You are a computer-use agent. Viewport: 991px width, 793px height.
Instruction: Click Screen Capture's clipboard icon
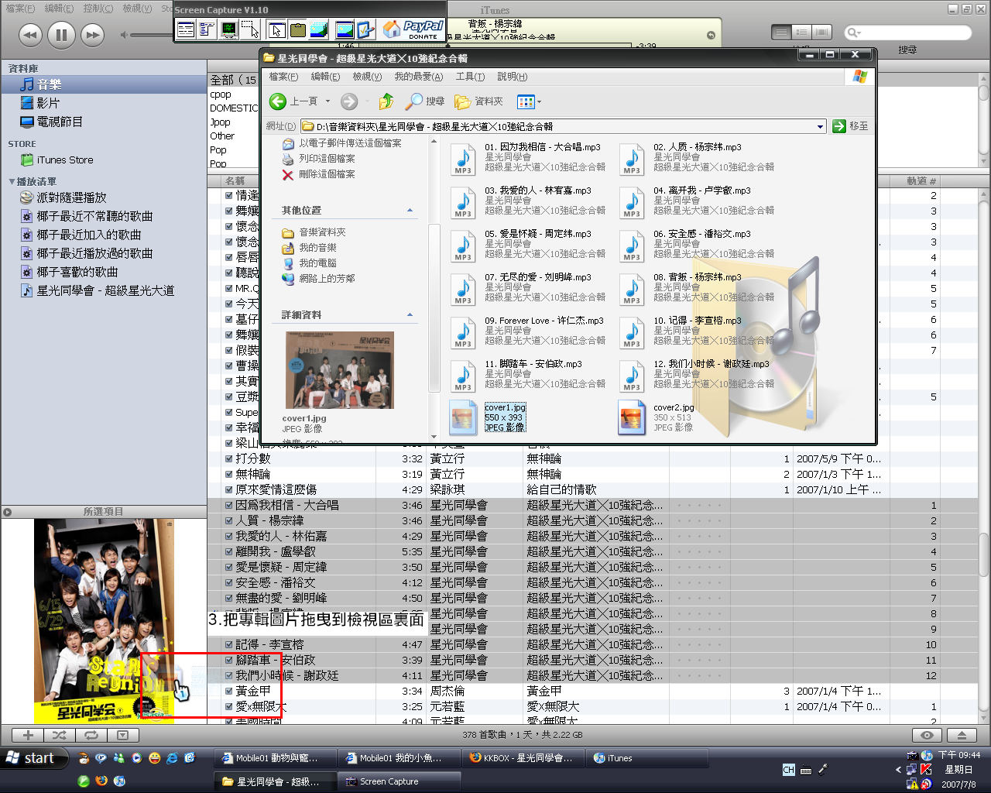298,30
